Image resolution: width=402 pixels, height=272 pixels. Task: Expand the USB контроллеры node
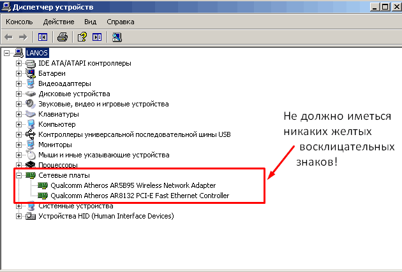pyautogui.click(x=19, y=134)
